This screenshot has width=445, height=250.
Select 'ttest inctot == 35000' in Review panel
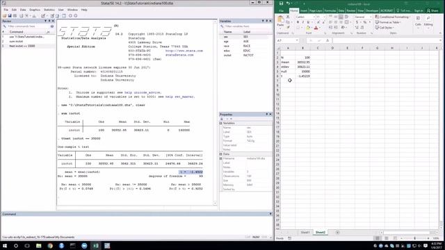pos(28,46)
